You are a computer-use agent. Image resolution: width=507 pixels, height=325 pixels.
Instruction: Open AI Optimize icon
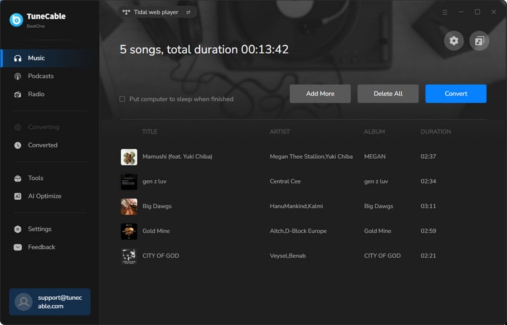pyautogui.click(x=18, y=196)
